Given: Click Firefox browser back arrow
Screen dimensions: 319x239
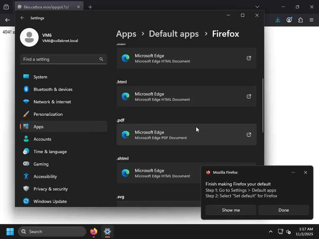Looking at the screenshot, I should click(7, 20).
